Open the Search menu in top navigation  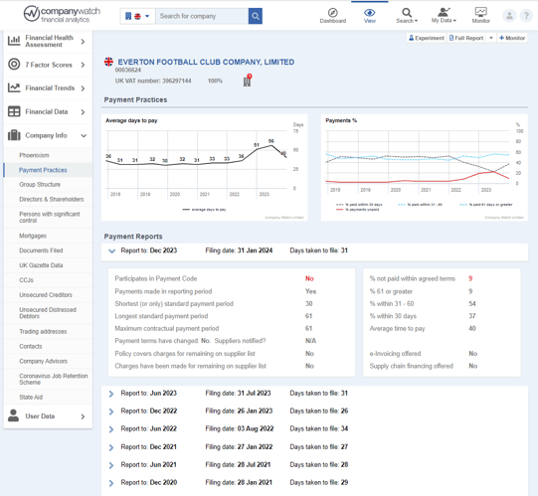coord(407,16)
